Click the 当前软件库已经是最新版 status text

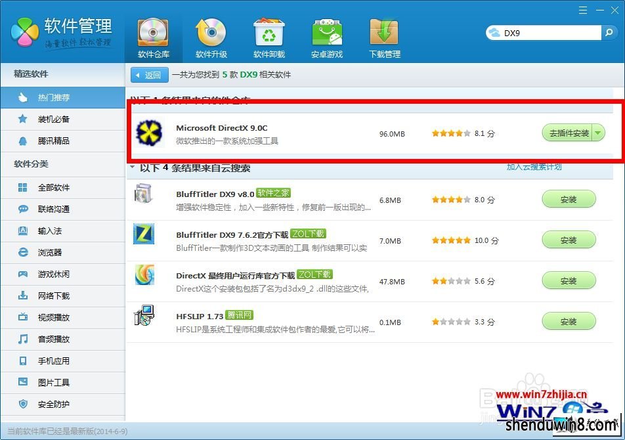point(68,431)
